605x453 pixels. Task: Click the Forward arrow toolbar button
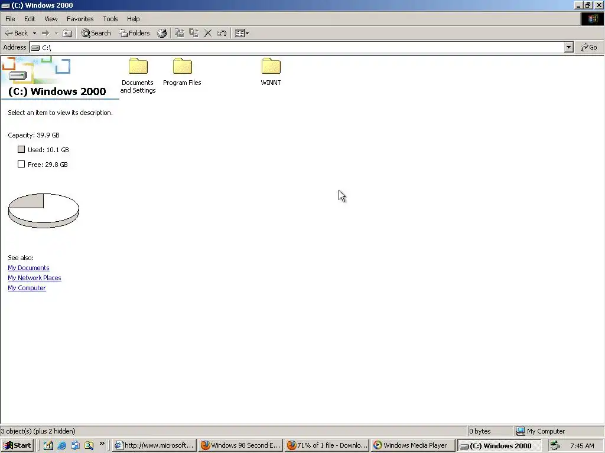point(45,33)
